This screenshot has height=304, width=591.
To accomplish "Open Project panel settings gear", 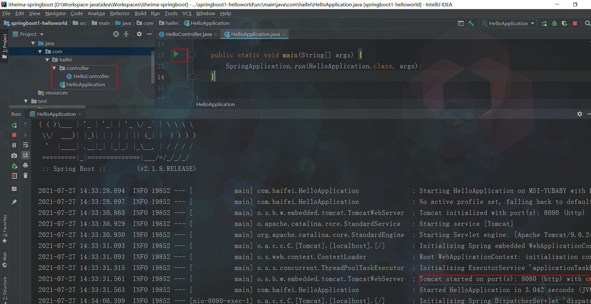I will (x=139, y=34).
